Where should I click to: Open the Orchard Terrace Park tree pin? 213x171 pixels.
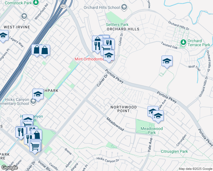(x=183, y=42)
